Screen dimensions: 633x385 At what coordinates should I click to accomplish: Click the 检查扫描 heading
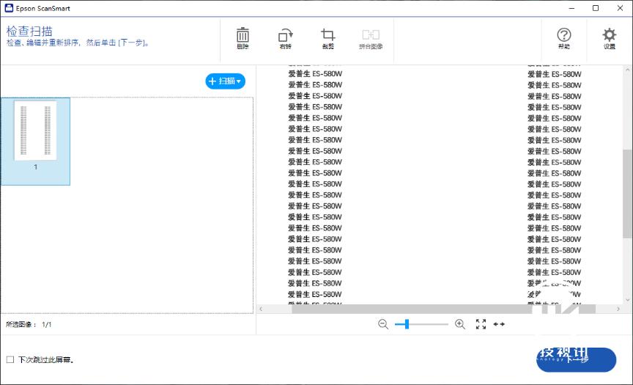tap(29, 31)
